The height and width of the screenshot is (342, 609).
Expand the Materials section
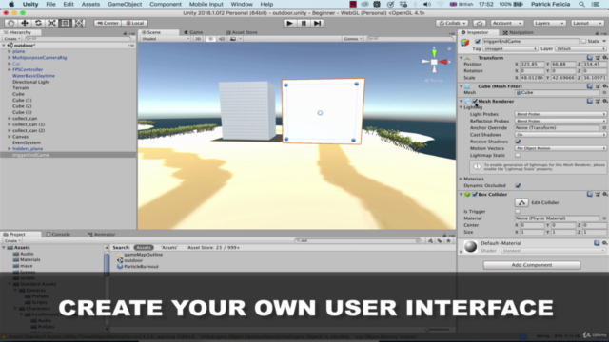[x=461, y=179]
